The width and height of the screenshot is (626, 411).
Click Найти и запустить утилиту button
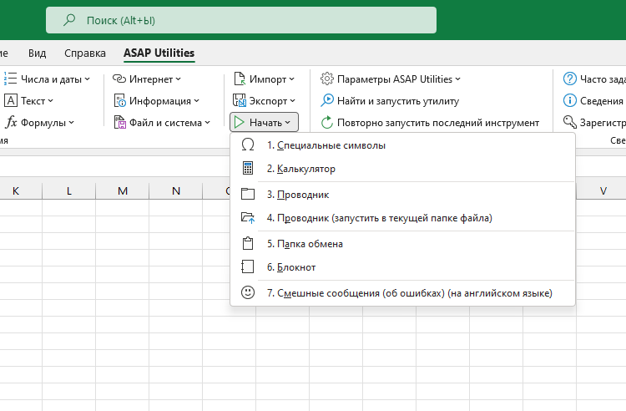tap(390, 100)
